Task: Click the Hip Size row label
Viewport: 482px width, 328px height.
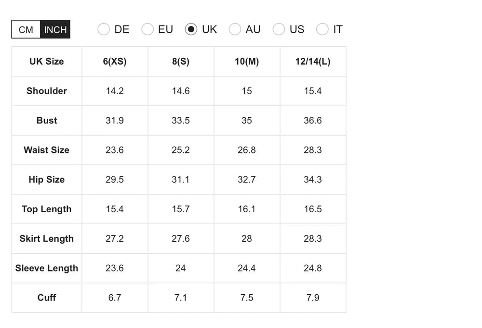Action: pos(47,180)
